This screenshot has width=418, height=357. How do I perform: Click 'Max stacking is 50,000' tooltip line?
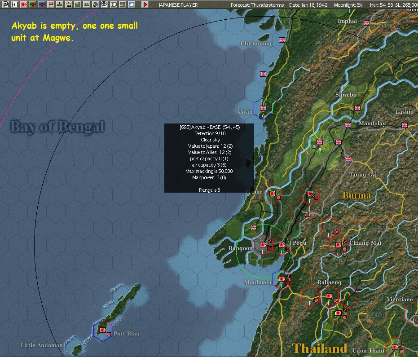(209, 171)
